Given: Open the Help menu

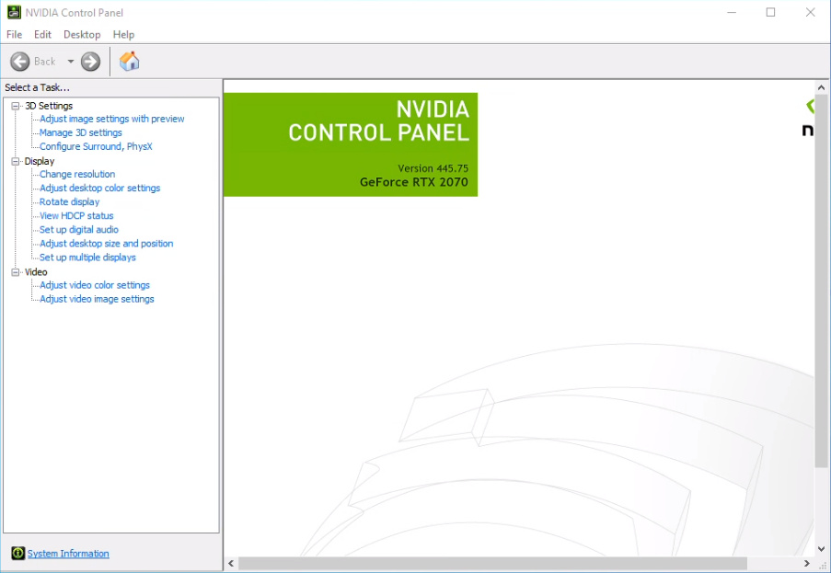Looking at the screenshot, I should click(123, 34).
